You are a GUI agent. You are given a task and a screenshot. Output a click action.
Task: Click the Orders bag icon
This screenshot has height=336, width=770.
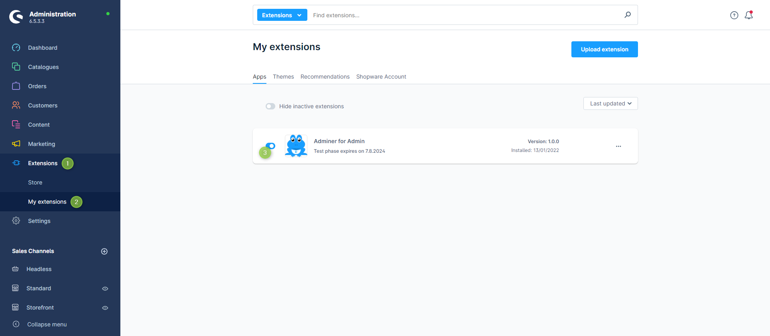pyautogui.click(x=16, y=86)
